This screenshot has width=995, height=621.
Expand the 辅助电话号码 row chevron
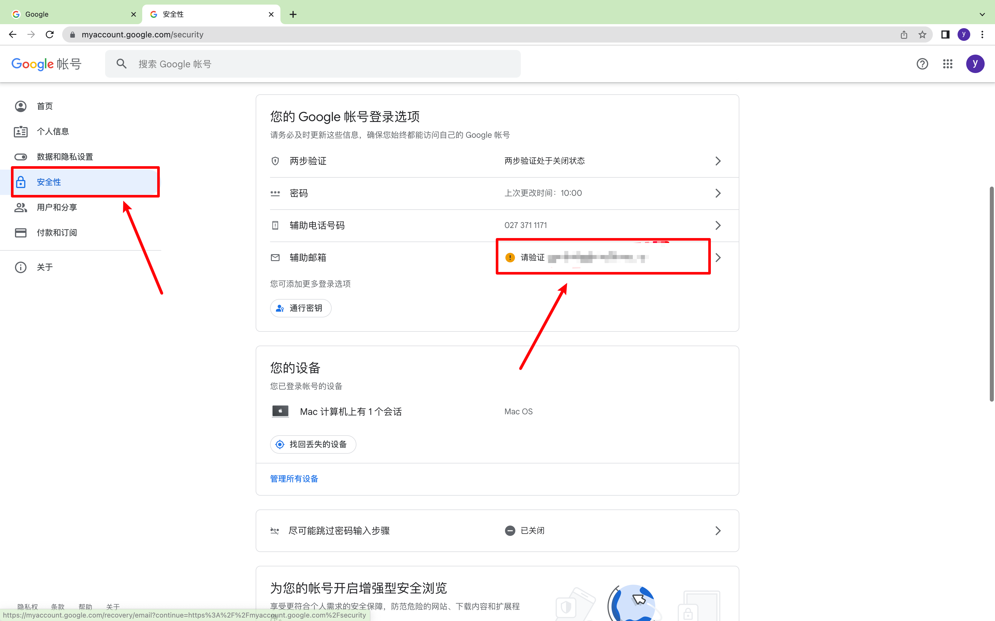718,225
